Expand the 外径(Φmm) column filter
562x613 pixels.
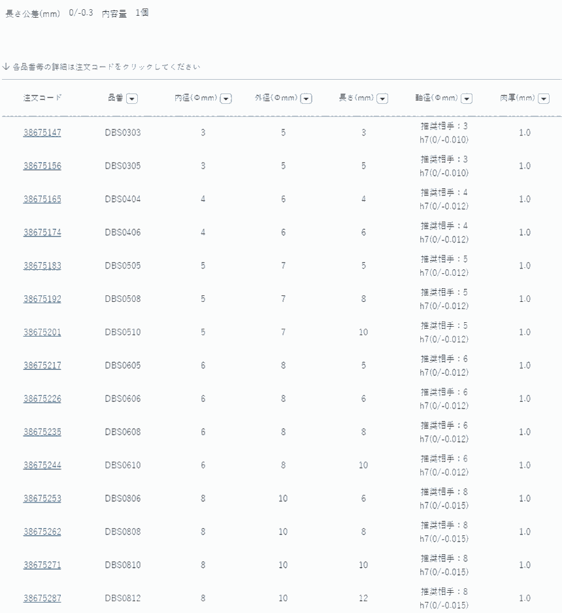[306, 99]
